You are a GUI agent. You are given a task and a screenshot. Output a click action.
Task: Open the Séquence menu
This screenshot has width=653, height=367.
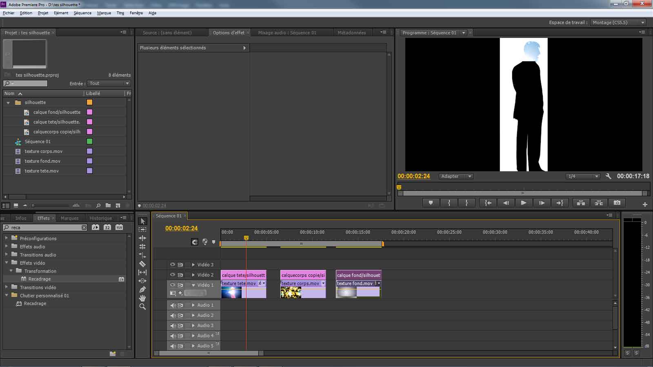tap(82, 13)
